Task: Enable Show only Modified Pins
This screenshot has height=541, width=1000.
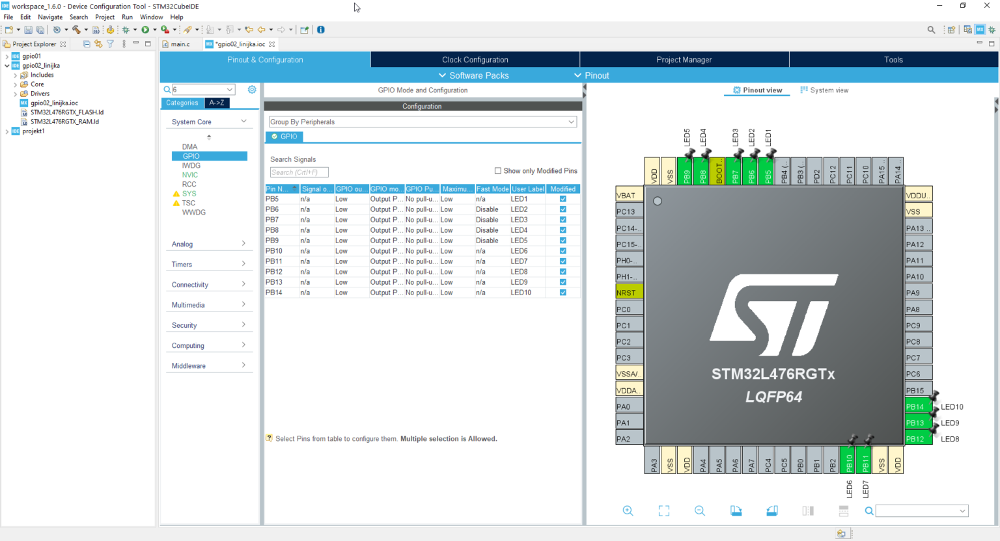Action: [x=497, y=170]
